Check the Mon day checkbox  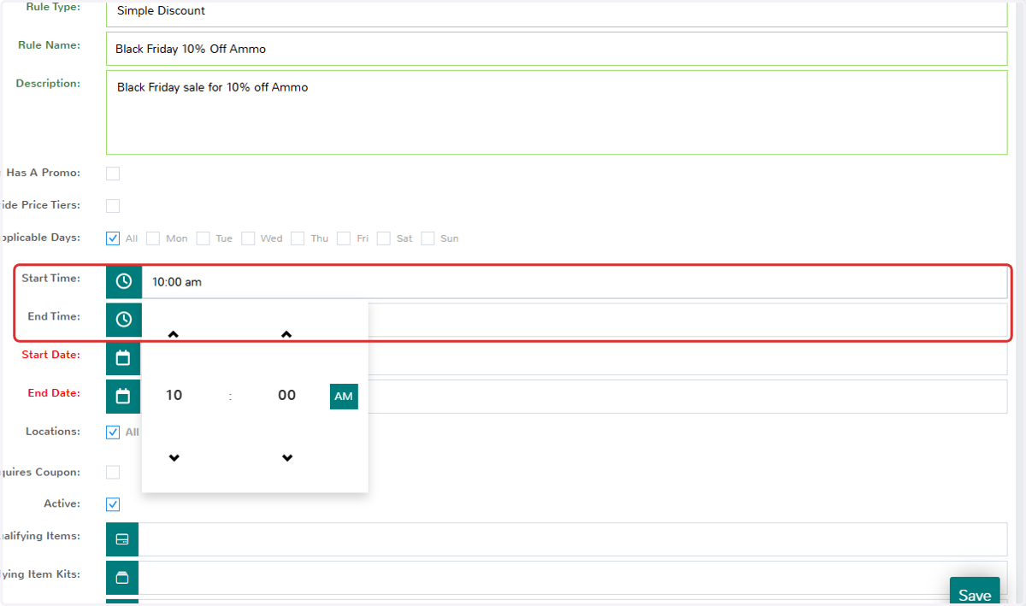coord(153,238)
